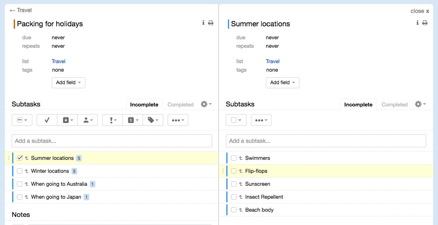The width and height of the screenshot is (438, 225).
Task: Open info icon for Packing for holidays
Action: click(x=203, y=23)
